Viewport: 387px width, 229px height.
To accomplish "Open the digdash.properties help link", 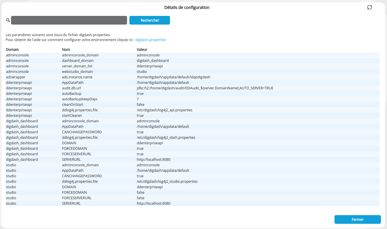I will point(151,40).
